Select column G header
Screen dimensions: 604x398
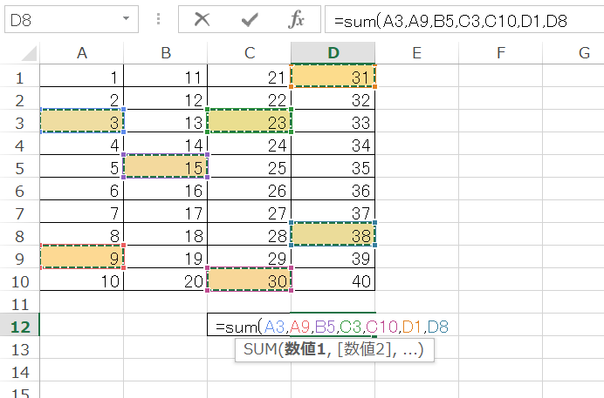(x=573, y=53)
